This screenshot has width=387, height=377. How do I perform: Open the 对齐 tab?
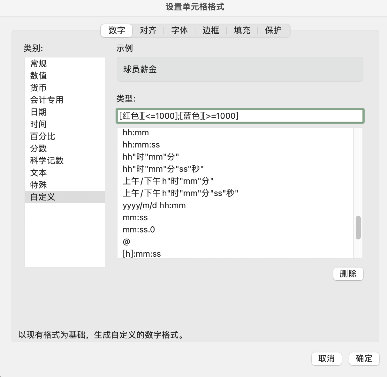click(148, 31)
